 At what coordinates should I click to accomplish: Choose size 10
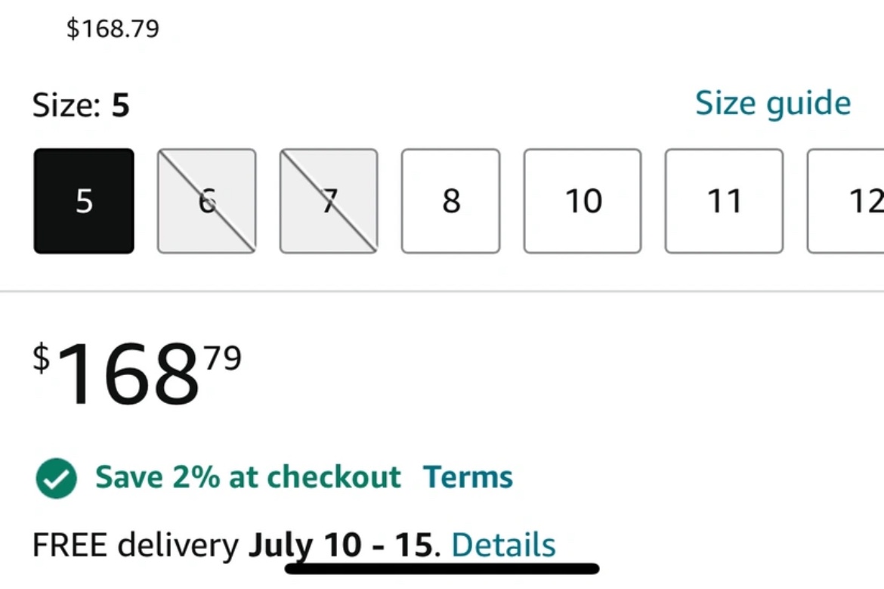[x=583, y=201]
